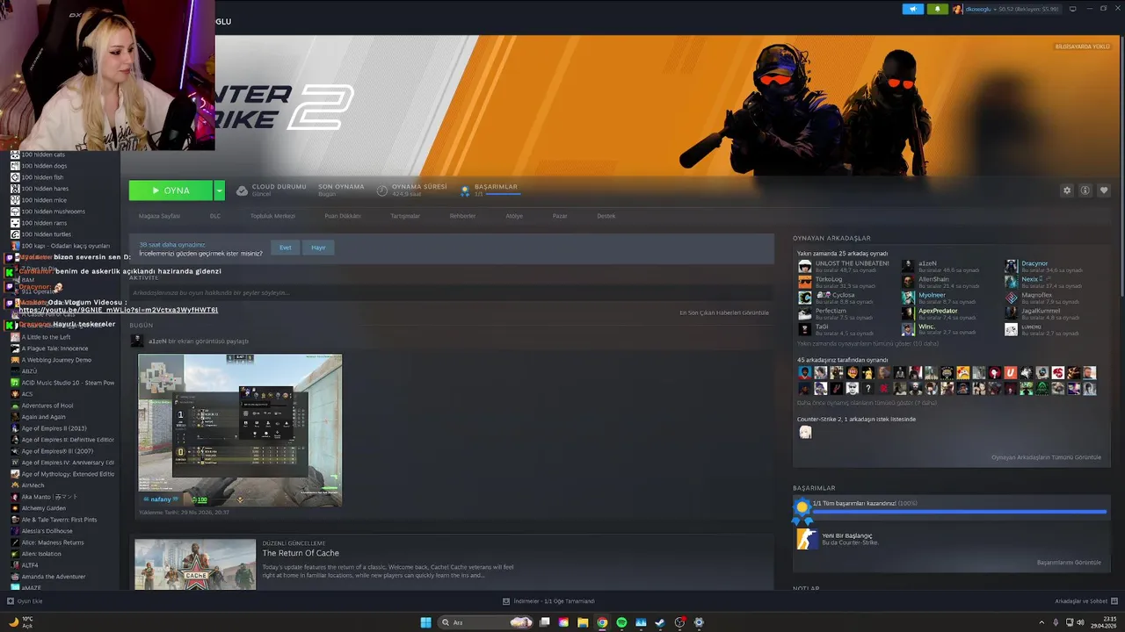Screen dimensions: 1125x632
Task: Click Oyun Ekle add game button
Action: 25,601
